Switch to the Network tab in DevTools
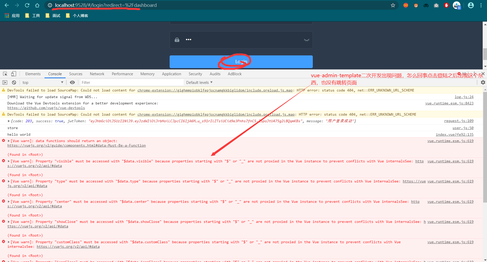Image resolution: width=487 pixels, height=262 pixels. tap(97, 74)
